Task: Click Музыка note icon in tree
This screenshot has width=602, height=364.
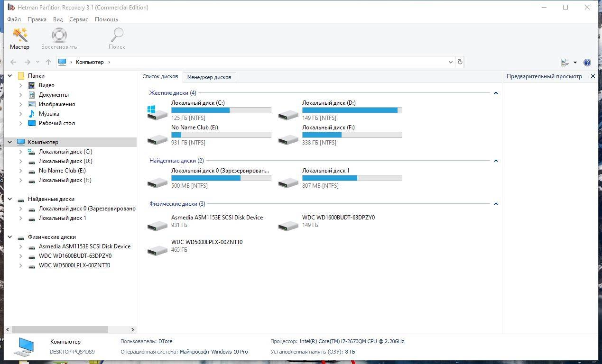Action: [x=32, y=114]
